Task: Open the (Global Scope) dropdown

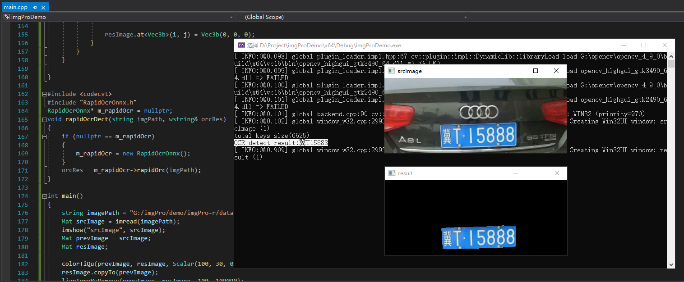Action: click(x=465, y=17)
